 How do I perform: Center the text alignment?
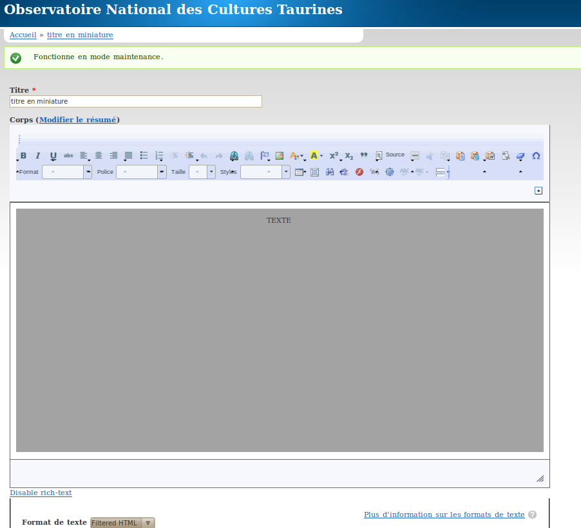[x=99, y=156]
